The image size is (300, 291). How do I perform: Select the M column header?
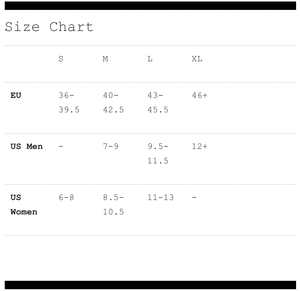point(105,59)
